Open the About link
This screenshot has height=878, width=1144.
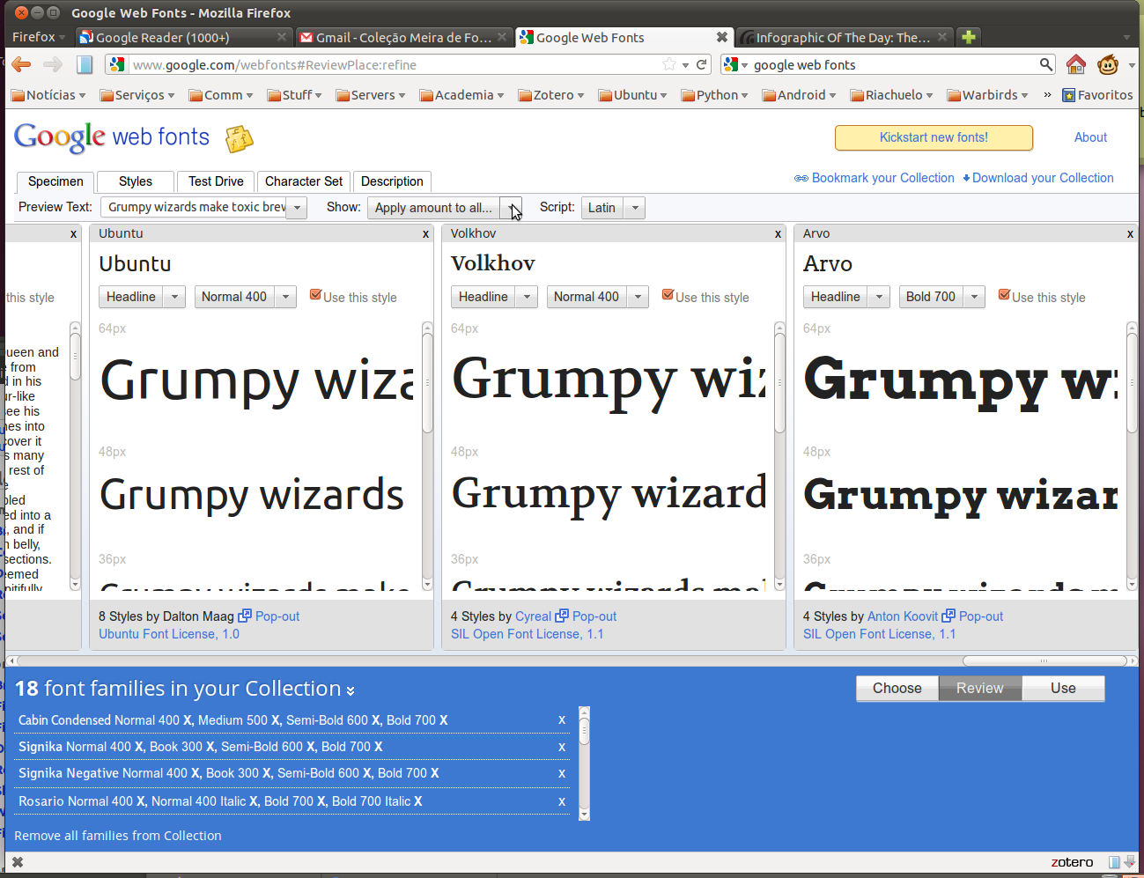[x=1090, y=137]
